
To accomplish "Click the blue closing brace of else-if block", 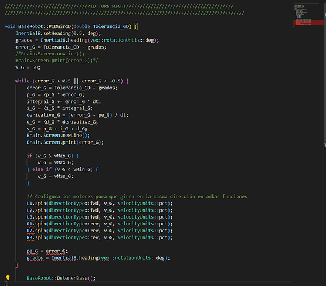I will click(x=28, y=183).
